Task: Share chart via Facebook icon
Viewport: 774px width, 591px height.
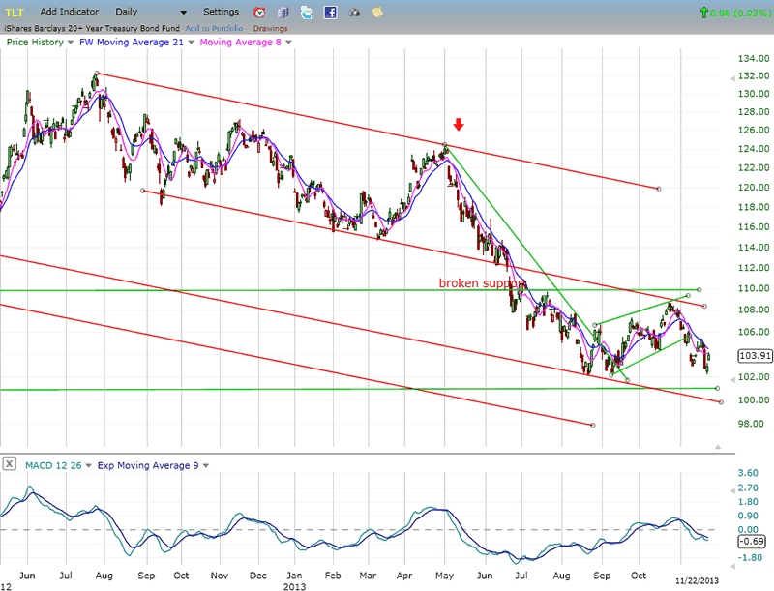Action: coord(330,13)
